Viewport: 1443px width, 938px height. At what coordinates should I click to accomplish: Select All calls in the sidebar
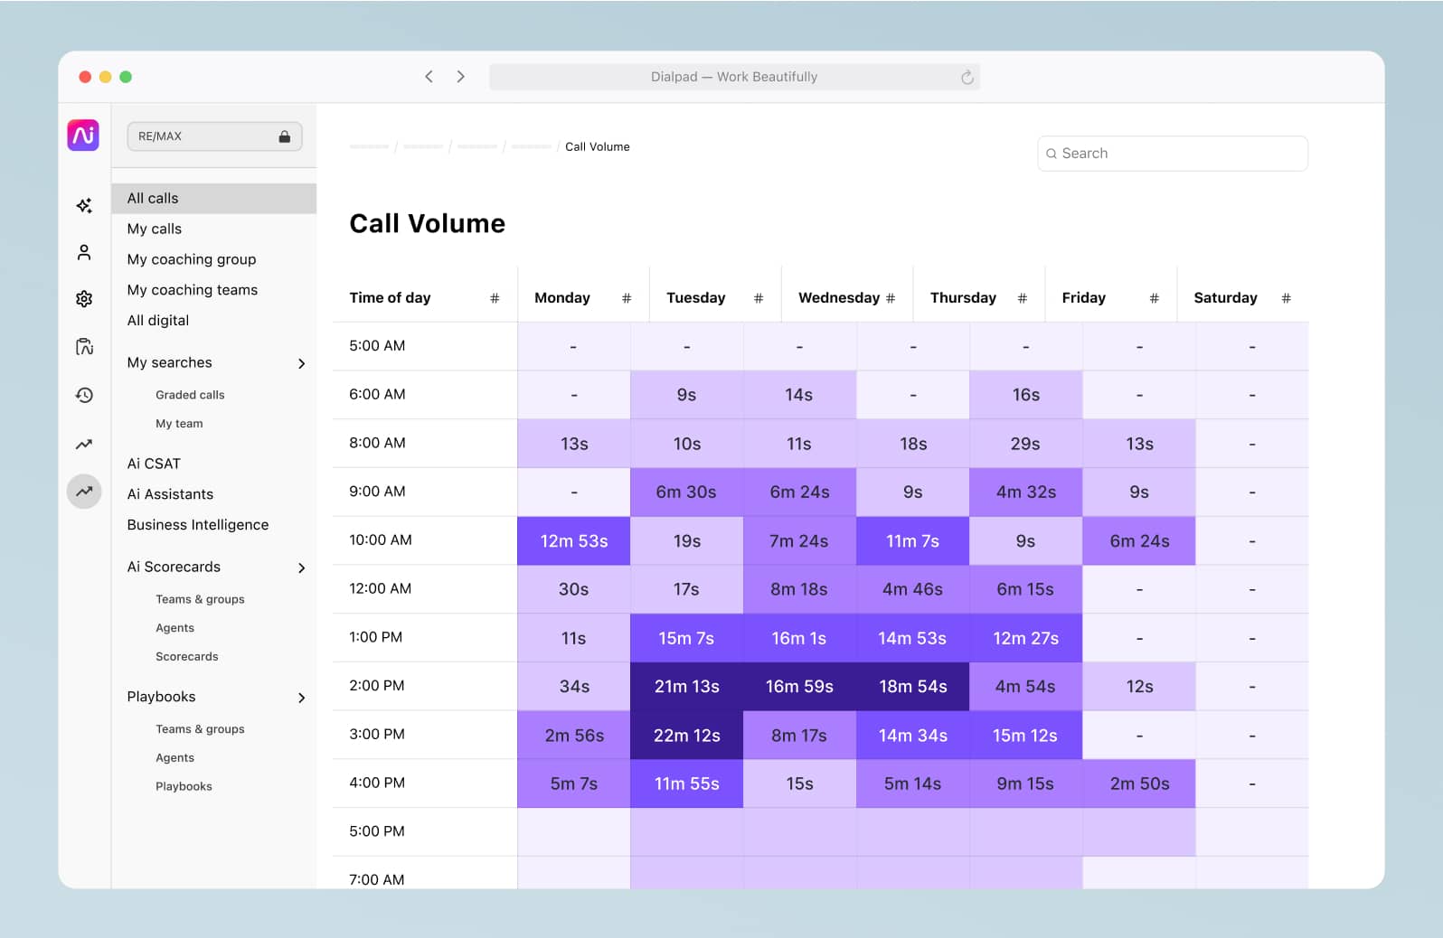[x=153, y=199]
